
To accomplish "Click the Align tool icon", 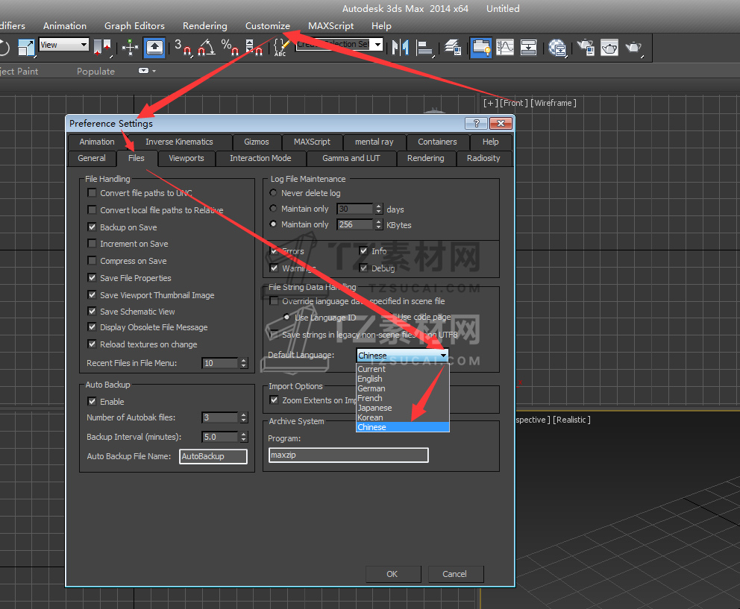I will click(x=424, y=47).
